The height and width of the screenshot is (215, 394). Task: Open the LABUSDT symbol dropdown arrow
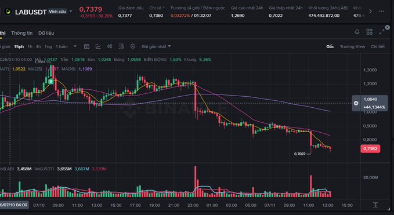(x=71, y=11)
